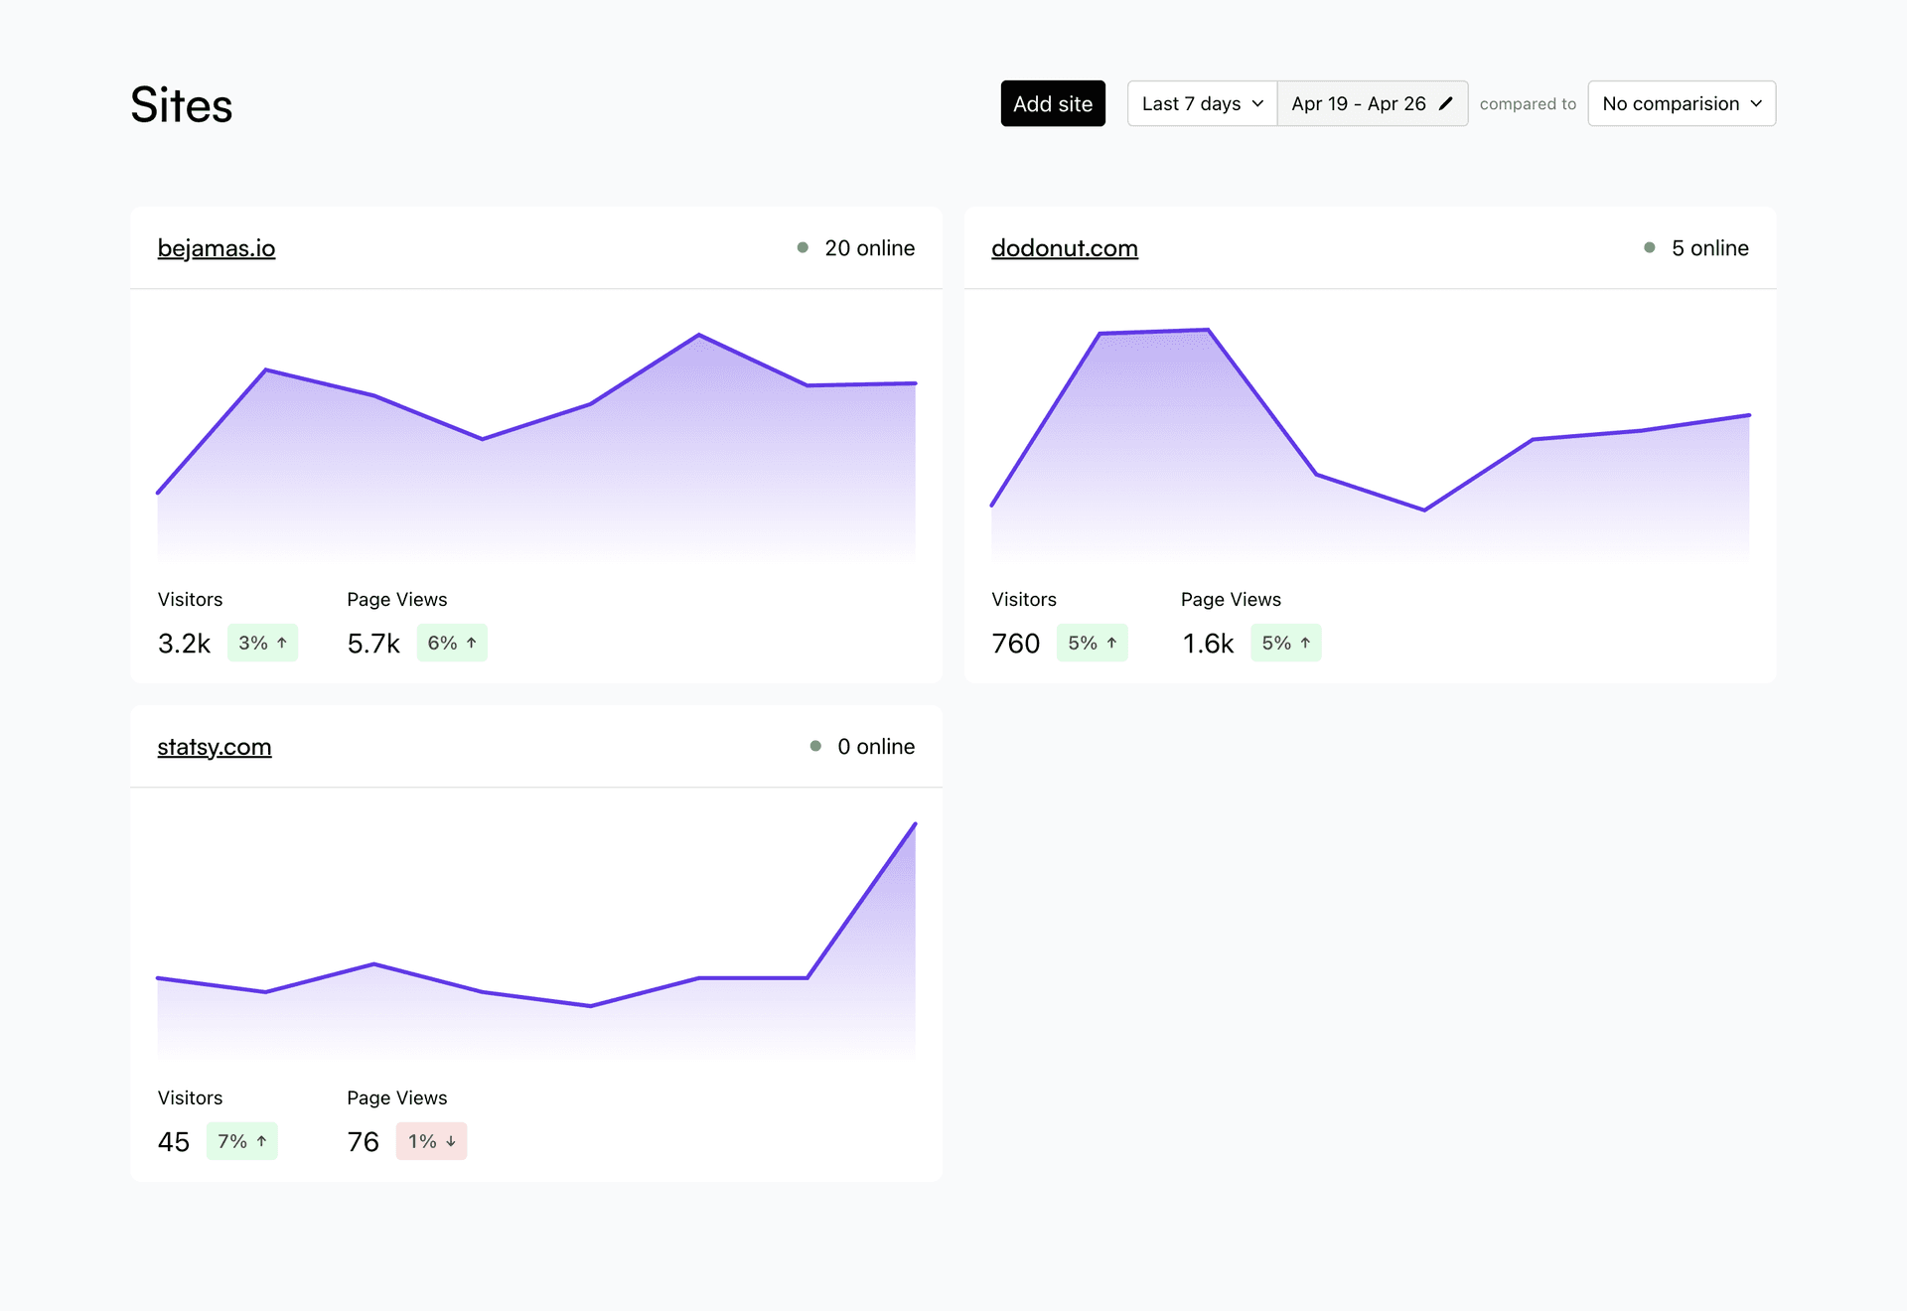Click the 3.2k visitors value
The height and width of the screenshot is (1311, 1907).
tap(184, 644)
